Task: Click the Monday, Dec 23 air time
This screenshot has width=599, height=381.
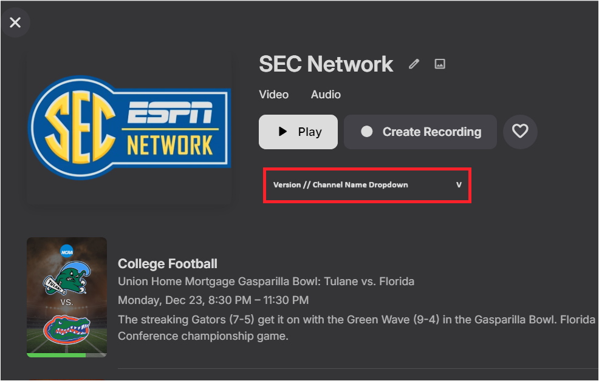Action: coord(213,300)
